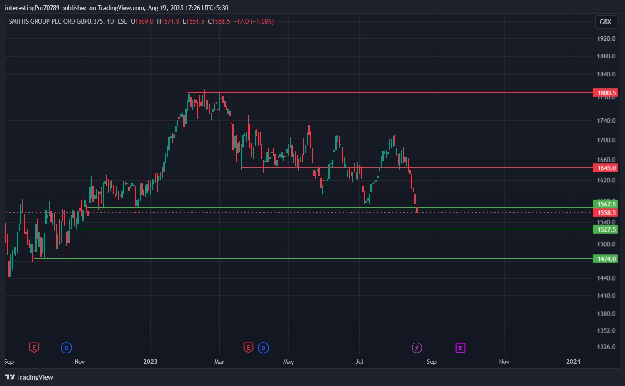Click the Mar time axis label

pos(219,362)
